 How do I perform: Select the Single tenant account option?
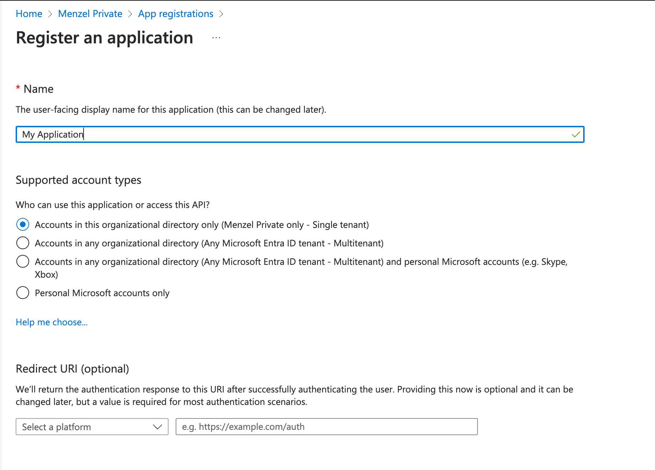[23, 225]
